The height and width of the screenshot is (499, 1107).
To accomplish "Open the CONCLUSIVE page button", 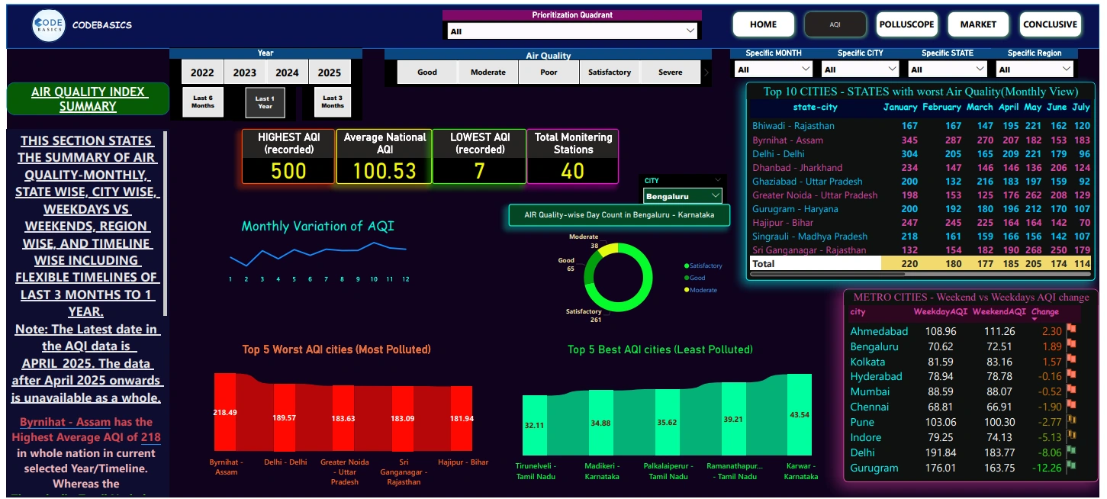I will 1050,24.
